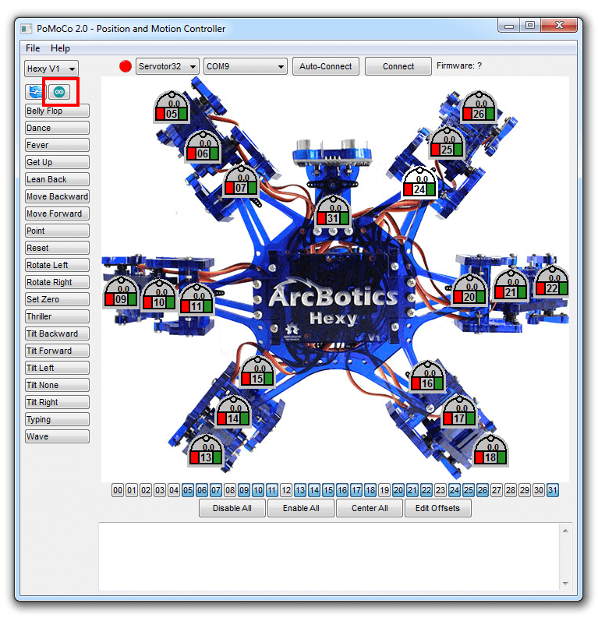Select servo gauge 16 on the robot

(427, 377)
